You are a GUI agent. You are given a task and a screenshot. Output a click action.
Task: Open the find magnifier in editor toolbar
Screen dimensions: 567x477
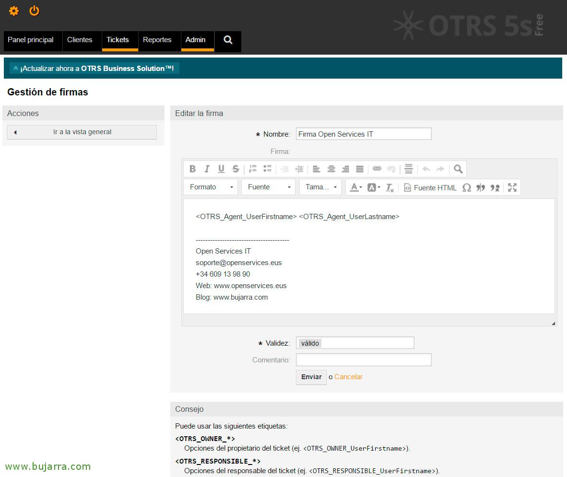[458, 169]
